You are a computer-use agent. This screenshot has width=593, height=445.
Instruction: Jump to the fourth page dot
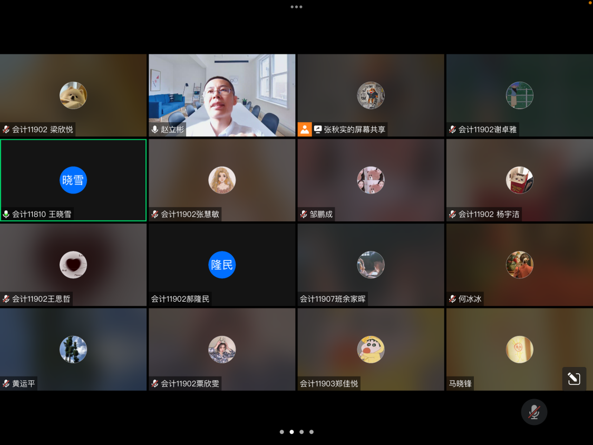[x=312, y=432]
